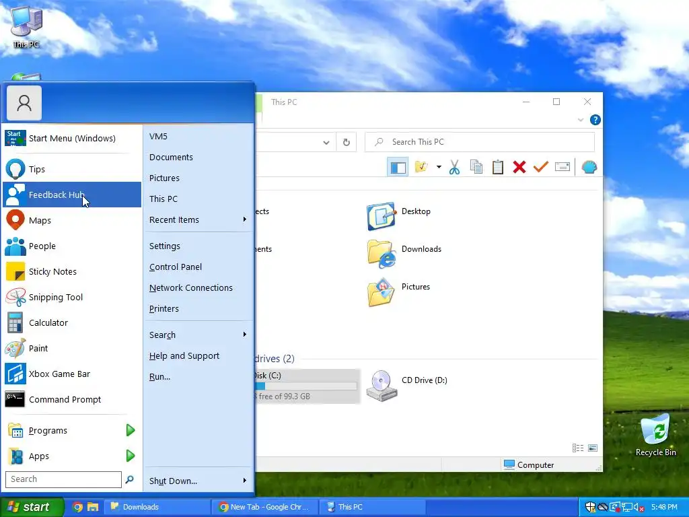Click the Email envelope toolbar icon
The width and height of the screenshot is (689, 517).
pyautogui.click(x=563, y=167)
